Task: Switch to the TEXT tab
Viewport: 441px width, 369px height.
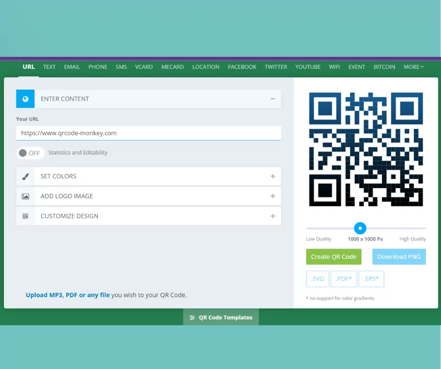Action: [x=49, y=67]
